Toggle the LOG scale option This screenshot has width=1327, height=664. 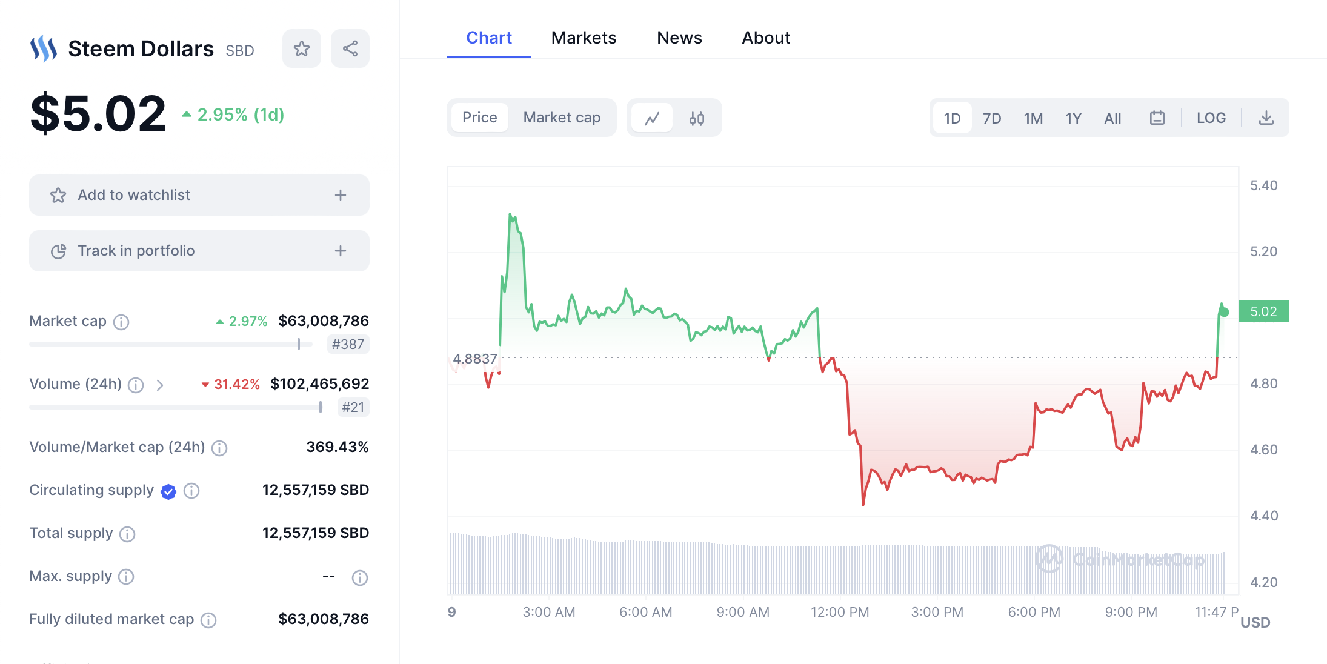[1211, 118]
